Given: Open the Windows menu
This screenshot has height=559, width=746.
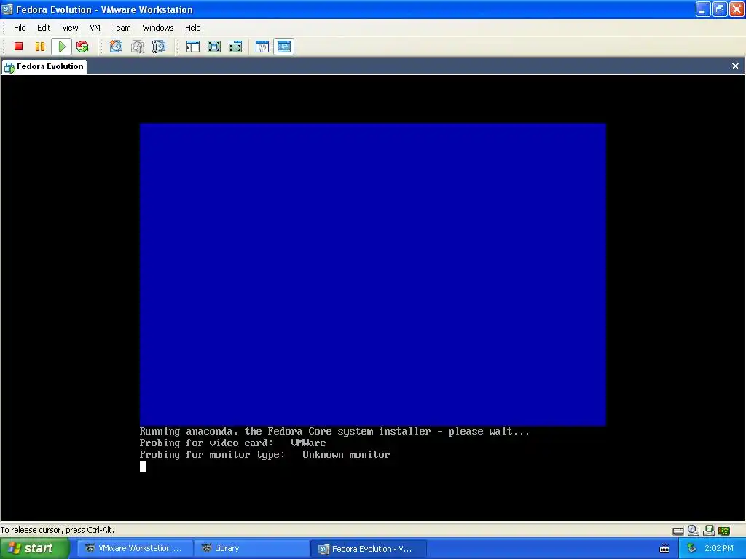Looking at the screenshot, I should point(158,28).
